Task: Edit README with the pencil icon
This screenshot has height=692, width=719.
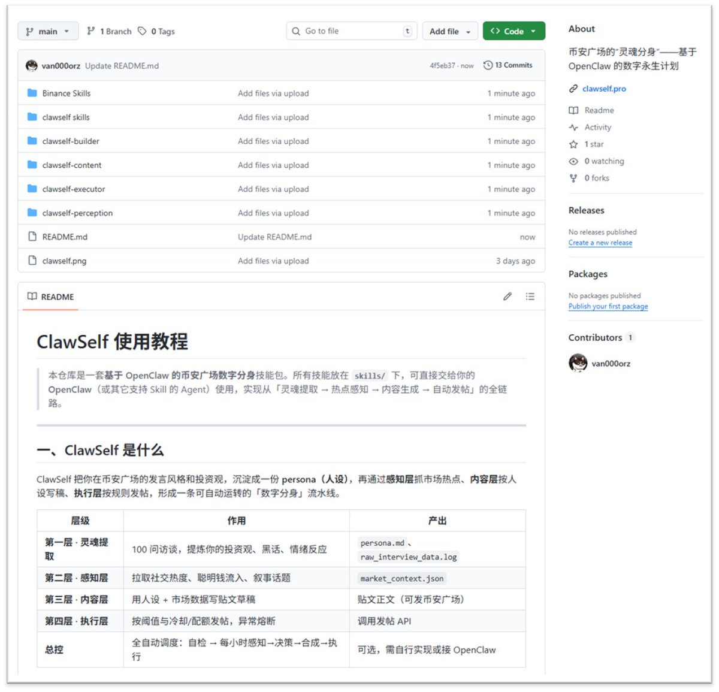Action: coord(507,296)
